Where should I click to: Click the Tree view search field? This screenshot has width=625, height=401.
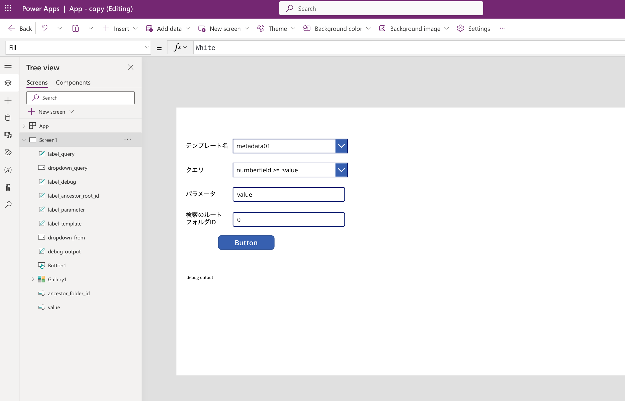click(x=81, y=98)
